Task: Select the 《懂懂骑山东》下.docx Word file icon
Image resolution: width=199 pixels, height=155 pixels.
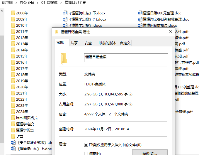Action: tap(65, 13)
